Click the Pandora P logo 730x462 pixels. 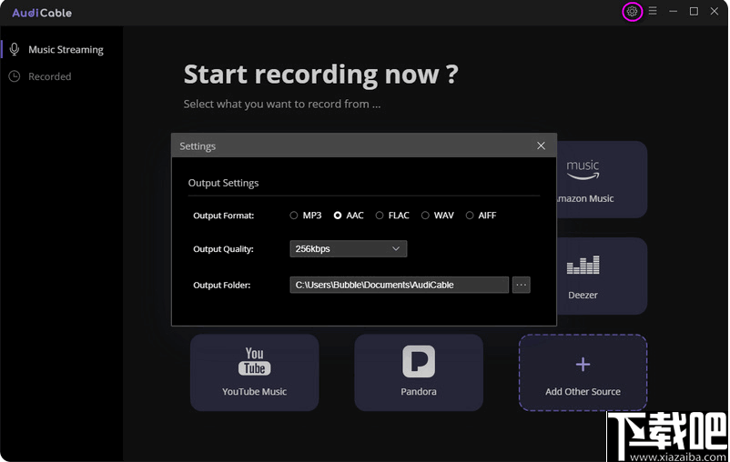(x=419, y=361)
